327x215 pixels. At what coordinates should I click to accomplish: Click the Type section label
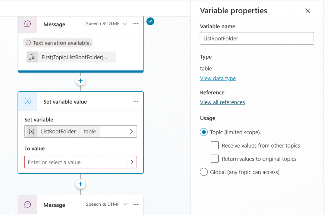pos(206,57)
